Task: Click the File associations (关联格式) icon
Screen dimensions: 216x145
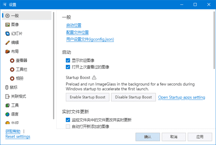Action: coord(7,96)
